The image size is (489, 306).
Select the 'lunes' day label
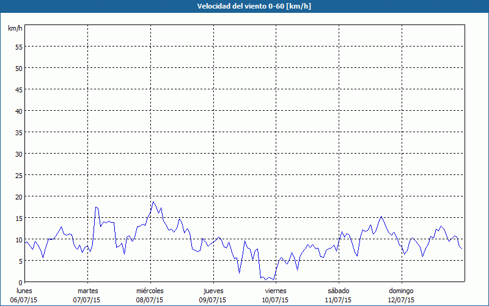(24, 291)
